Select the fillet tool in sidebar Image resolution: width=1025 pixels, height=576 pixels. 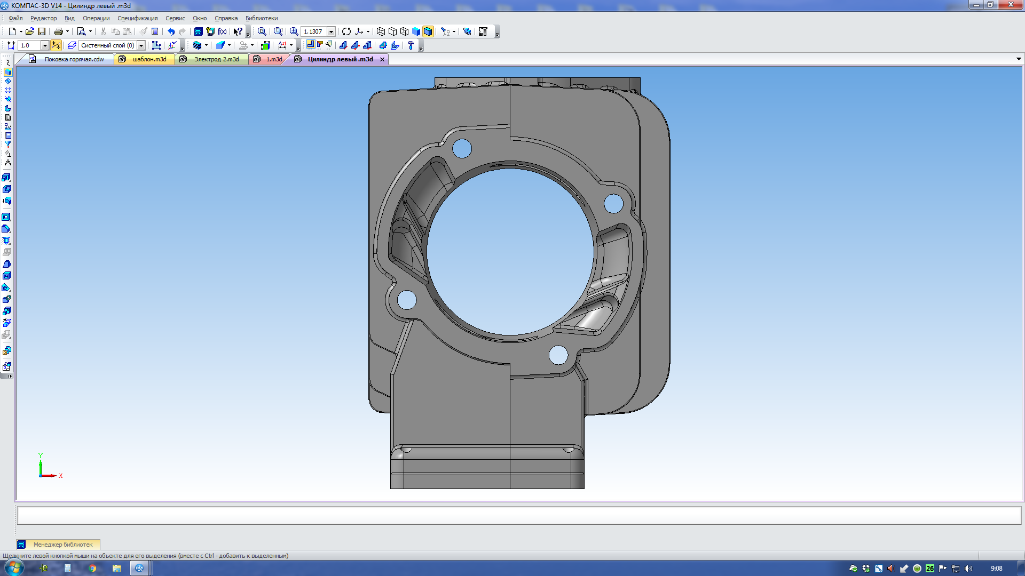6,229
